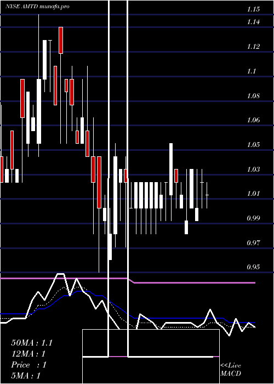Click the 0.95 price axis label

(253, 267)
